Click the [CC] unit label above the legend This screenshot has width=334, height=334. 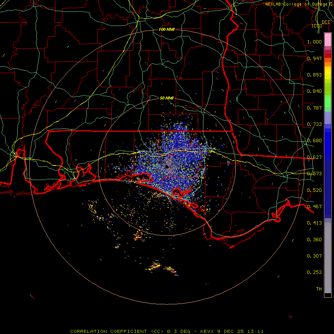(317, 26)
